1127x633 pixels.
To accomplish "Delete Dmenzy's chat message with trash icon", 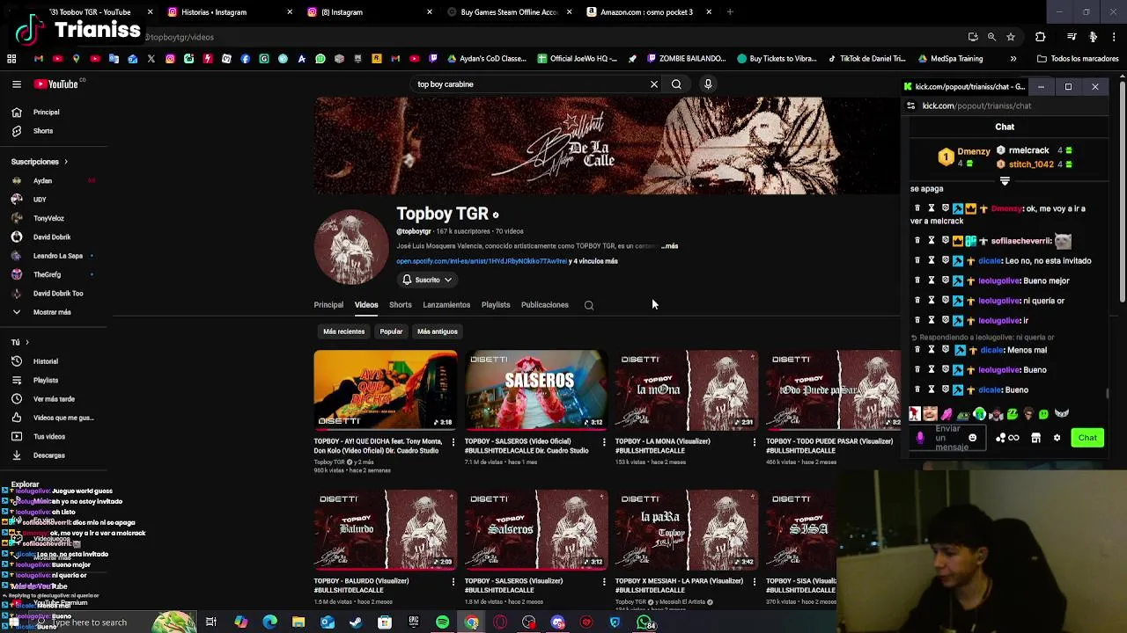I will coord(917,208).
